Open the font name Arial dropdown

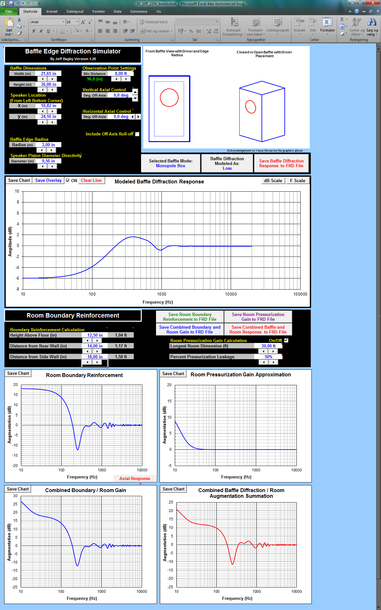pyautogui.click(x=63, y=22)
